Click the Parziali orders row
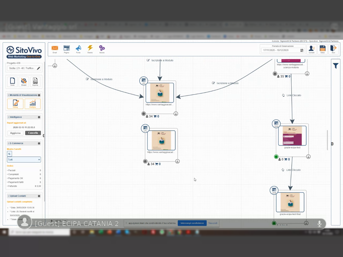The height and width of the screenshot is (257, 343). point(24,171)
